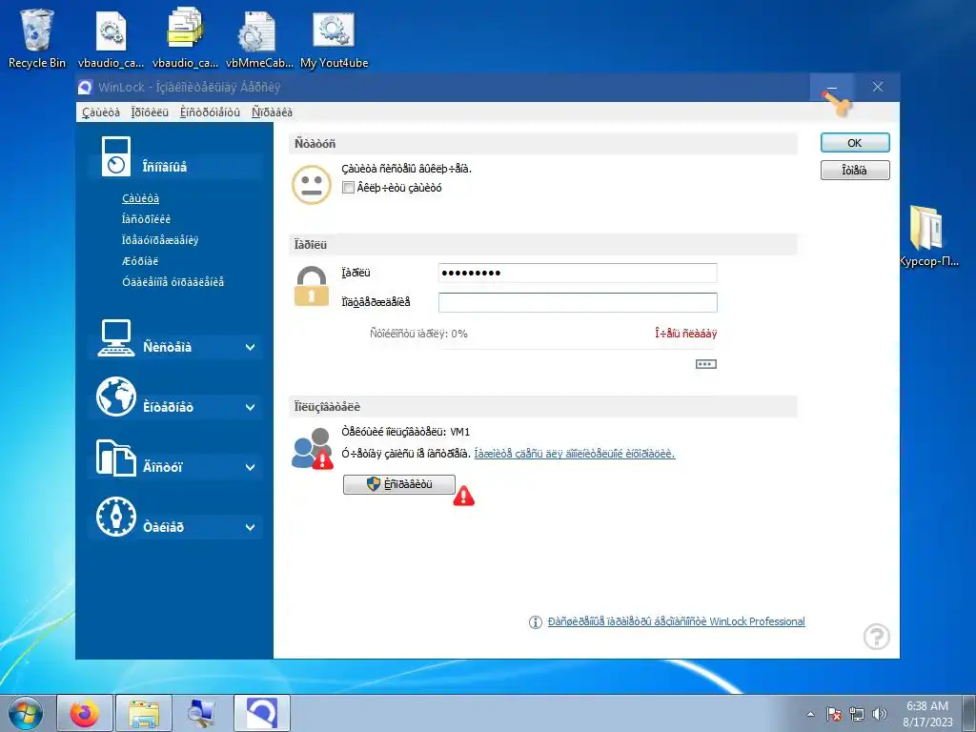The height and width of the screenshot is (732, 976).
Task: Open the fourth menu, Ñïðàâêà, in the menu bar
Action: click(272, 112)
